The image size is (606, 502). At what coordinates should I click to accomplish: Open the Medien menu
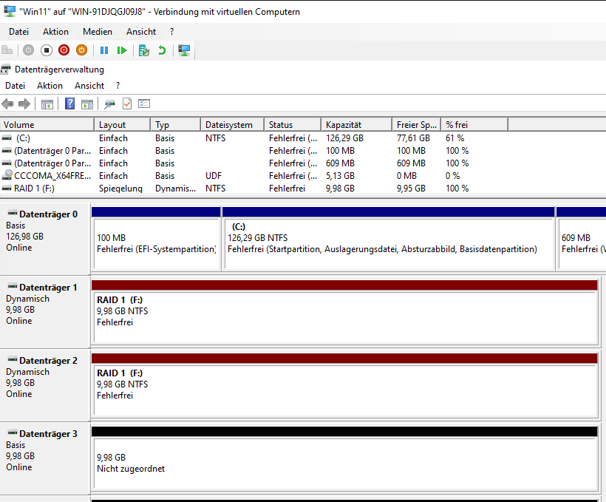(x=98, y=32)
